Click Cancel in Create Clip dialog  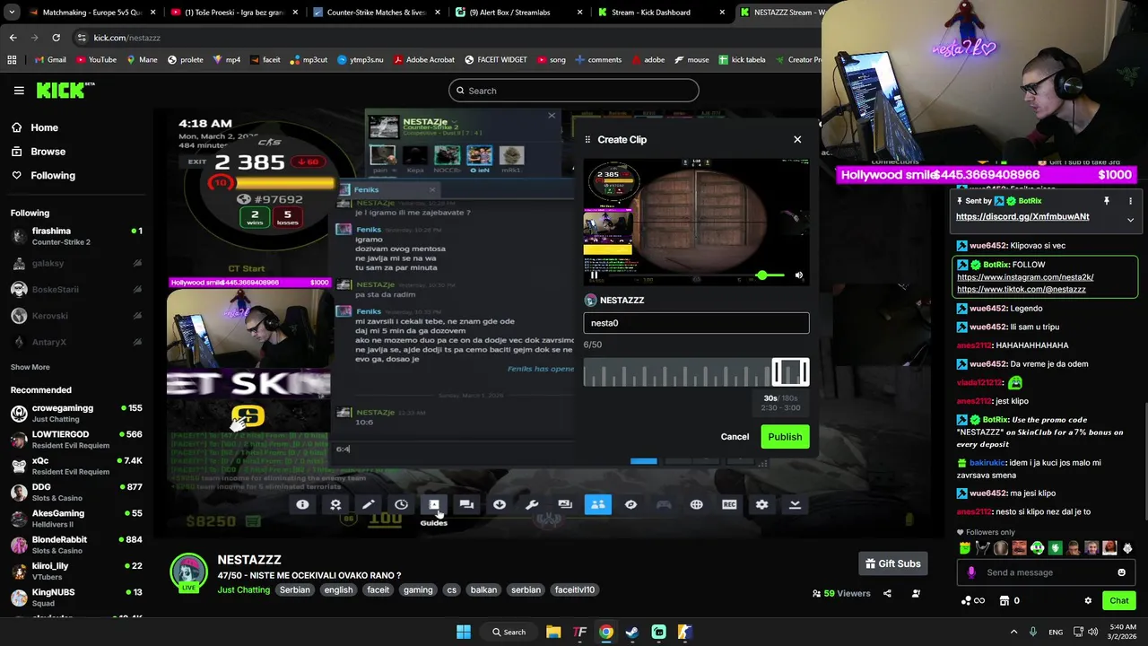[x=735, y=437]
